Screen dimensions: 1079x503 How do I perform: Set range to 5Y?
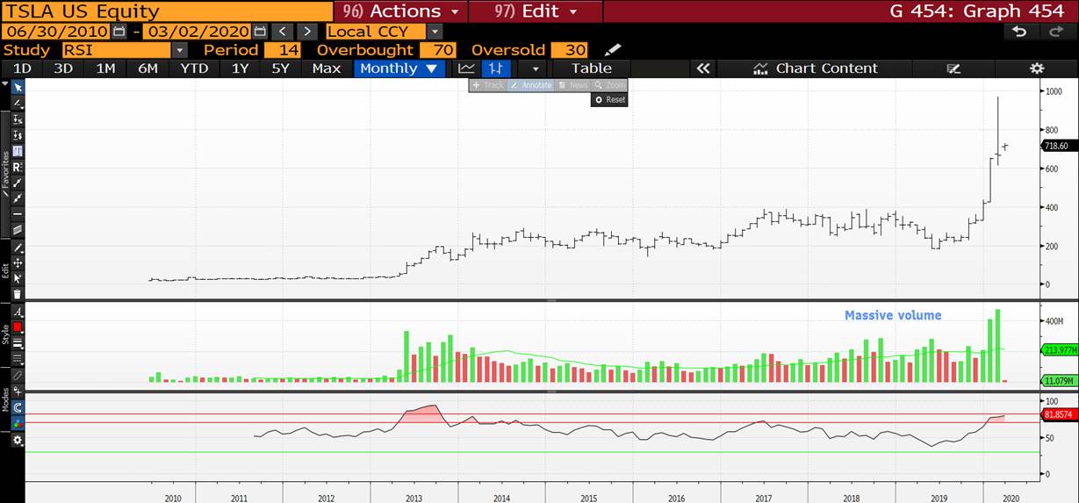pyautogui.click(x=280, y=68)
